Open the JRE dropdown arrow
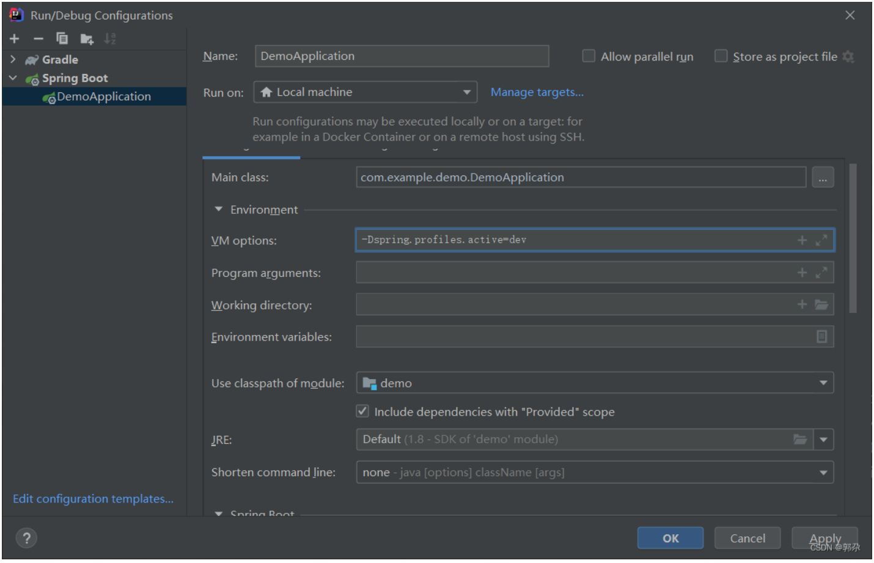 824,440
